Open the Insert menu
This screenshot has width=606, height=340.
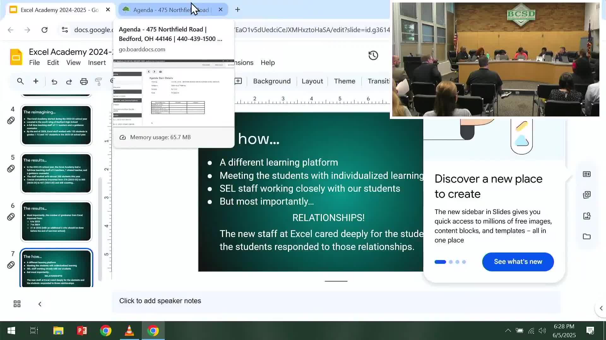click(x=97, y=63)
